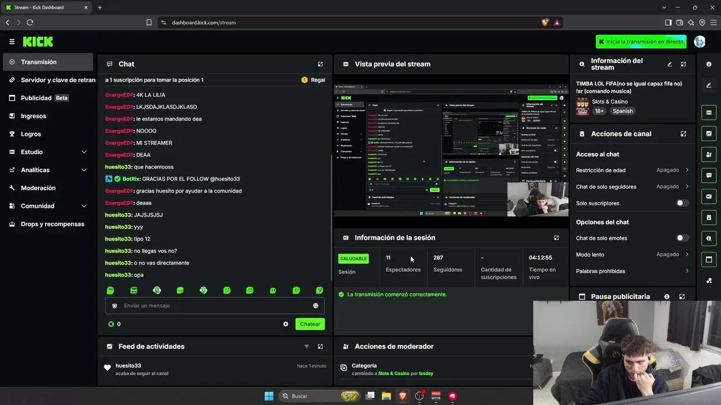Filter the Feed de actividades list
This screenshot has height=405, width=721.
click(307, 346)
